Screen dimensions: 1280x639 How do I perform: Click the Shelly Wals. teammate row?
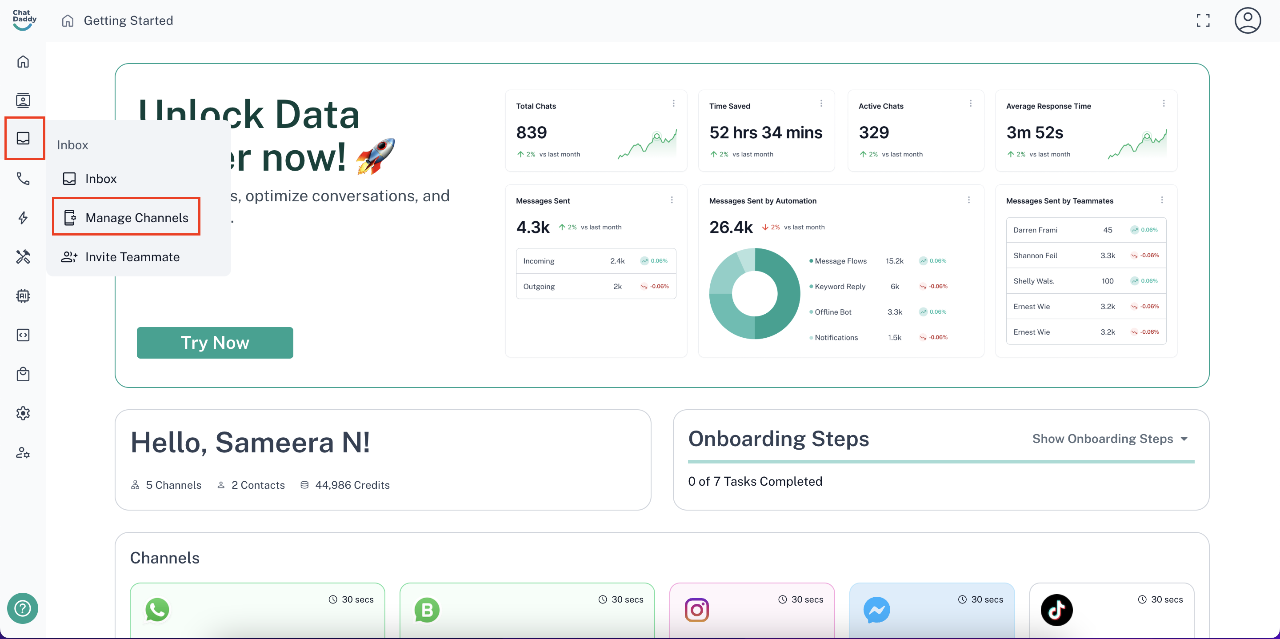tap(1086, 281)
